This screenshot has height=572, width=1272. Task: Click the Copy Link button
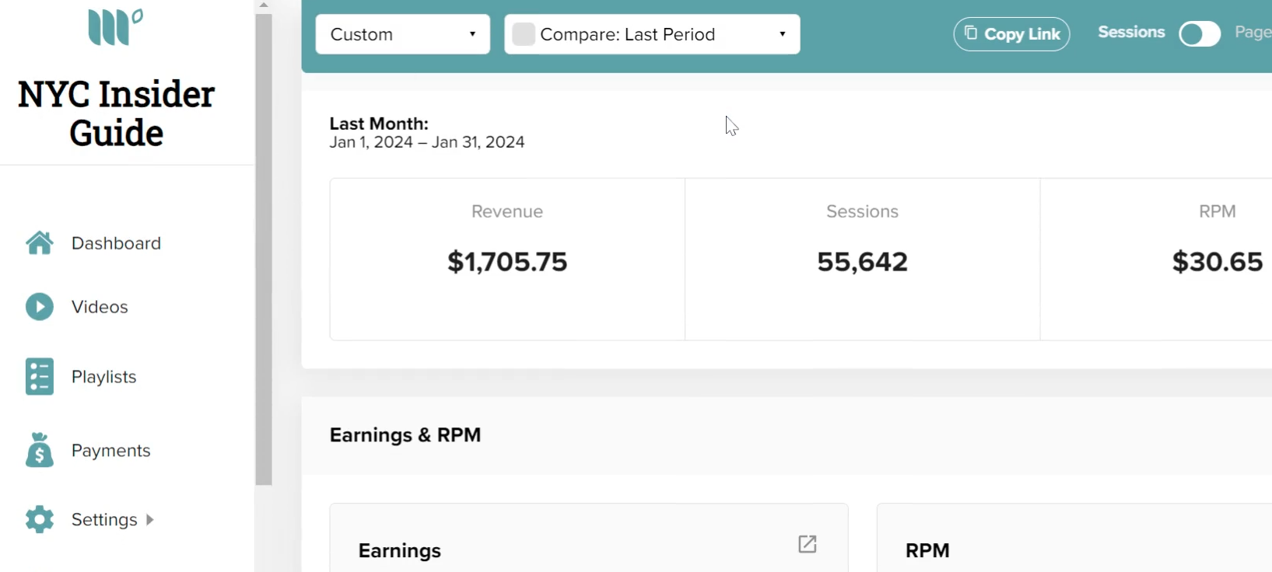(1011, 34)
